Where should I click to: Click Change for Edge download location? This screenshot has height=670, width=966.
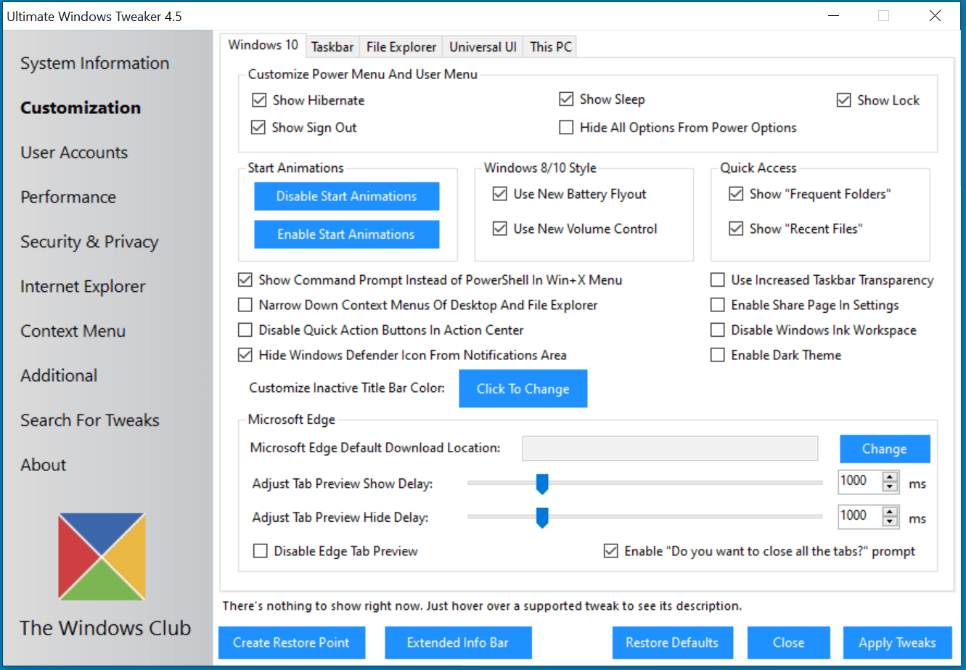tap(885, 449)
